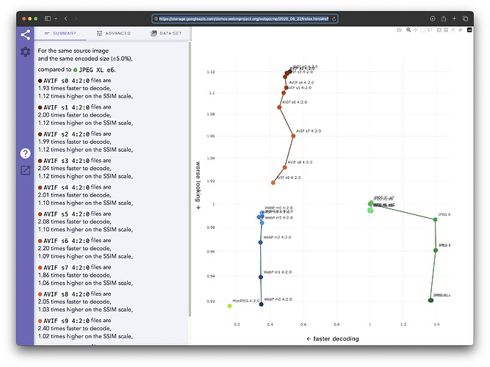Viewport: 490px width, 367px height.
Task: Reload the page from the address bar
Action: point(334,19)
